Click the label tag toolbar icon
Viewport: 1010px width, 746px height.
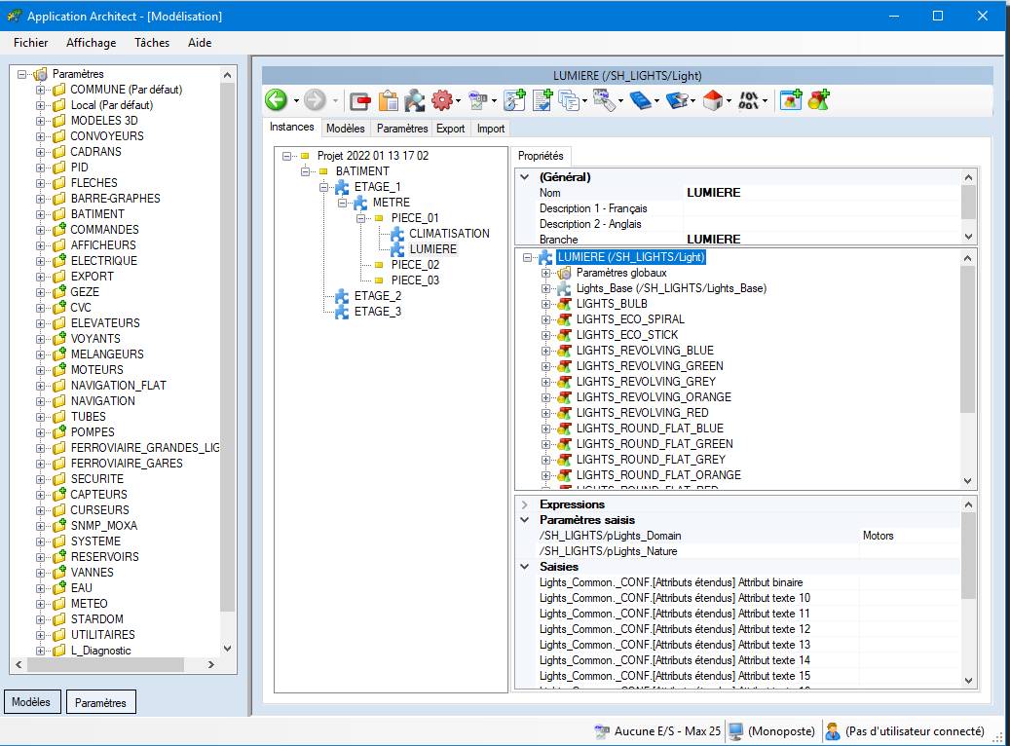click(604, 100)
